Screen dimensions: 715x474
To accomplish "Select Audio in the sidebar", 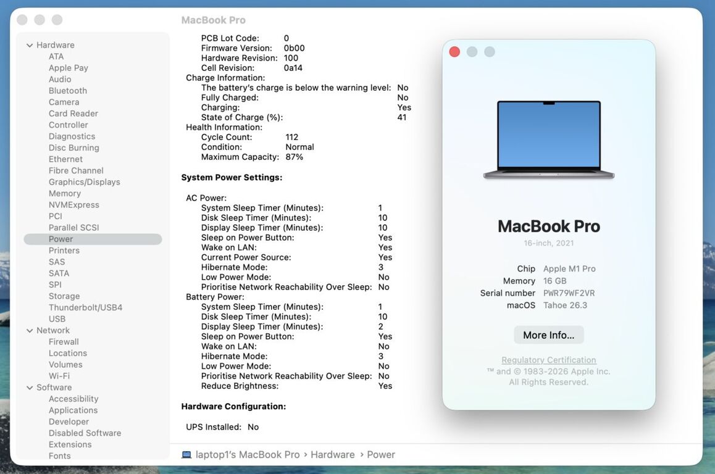I will (60, 79).
